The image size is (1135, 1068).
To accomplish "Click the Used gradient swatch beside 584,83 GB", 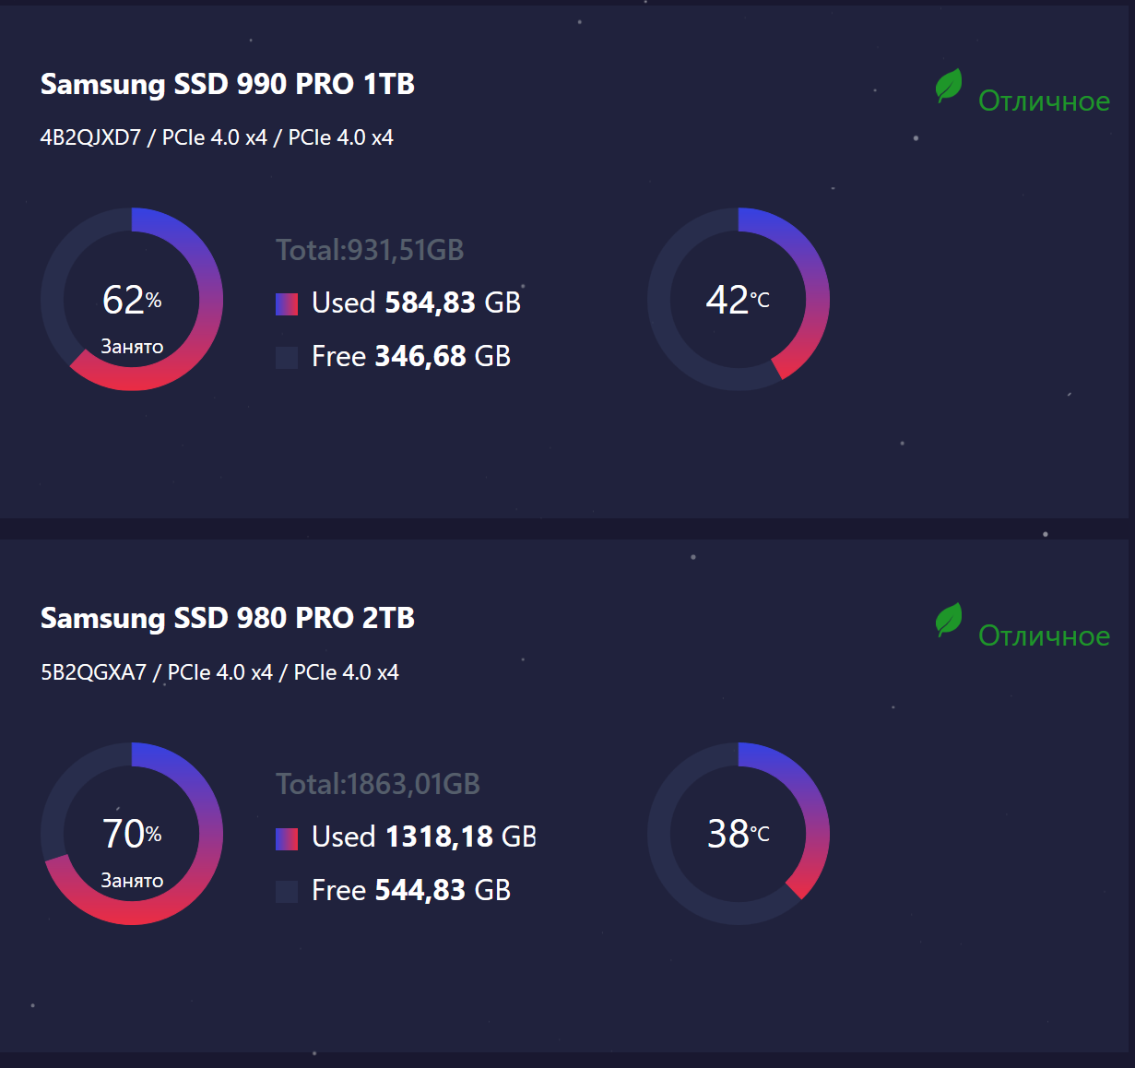I will [x=287, y=303].
